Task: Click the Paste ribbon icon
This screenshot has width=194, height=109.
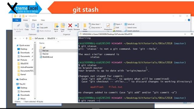Action: (x=33, y=25)
